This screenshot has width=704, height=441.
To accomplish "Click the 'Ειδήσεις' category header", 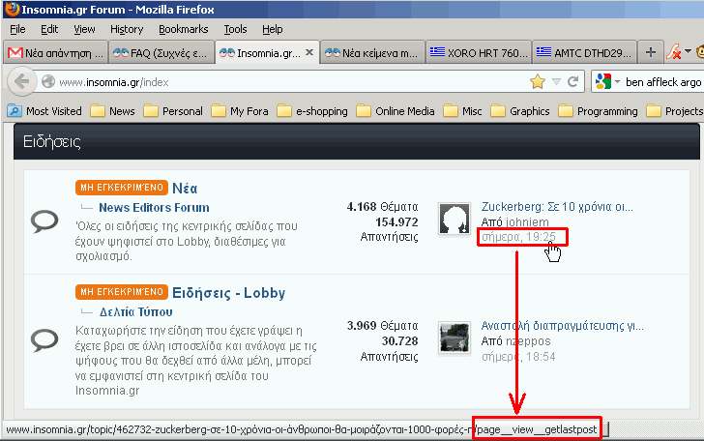I will tap(51, 142).
